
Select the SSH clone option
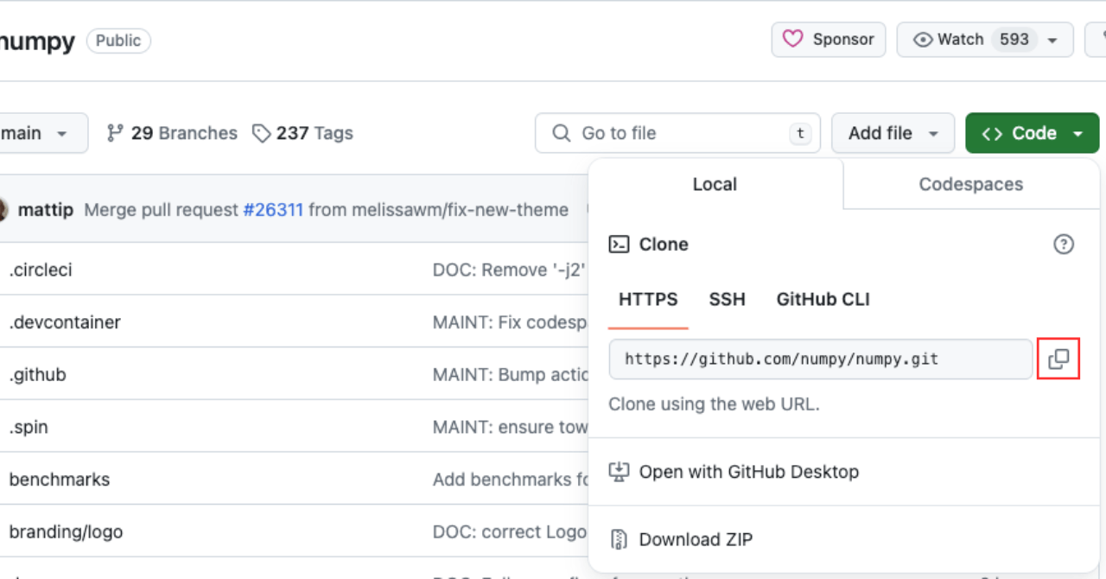coord(728,300)
